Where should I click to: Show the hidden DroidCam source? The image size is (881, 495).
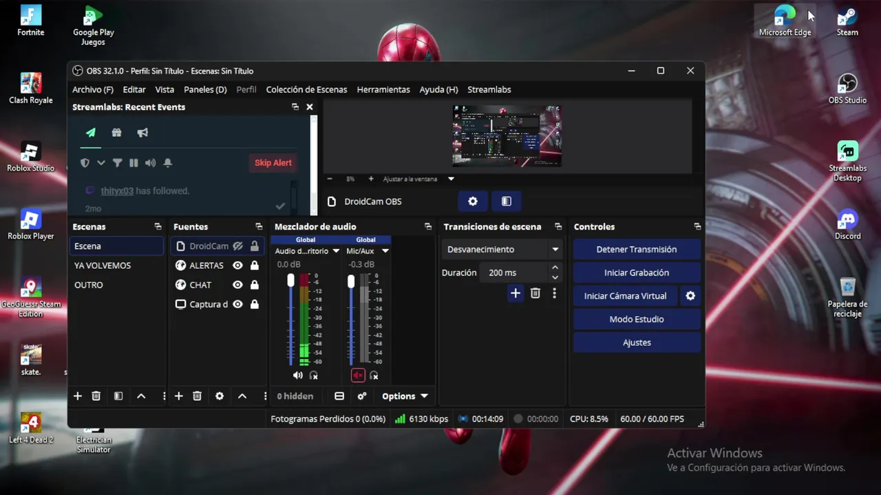click(237, 246)
